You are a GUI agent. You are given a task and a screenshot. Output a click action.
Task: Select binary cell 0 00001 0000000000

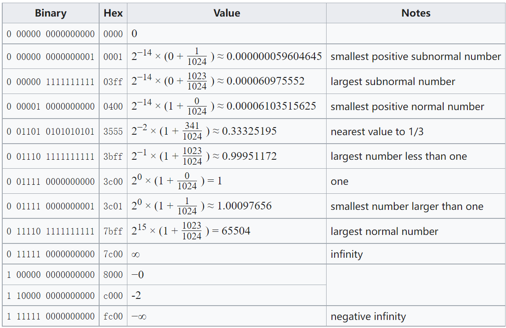51,106
